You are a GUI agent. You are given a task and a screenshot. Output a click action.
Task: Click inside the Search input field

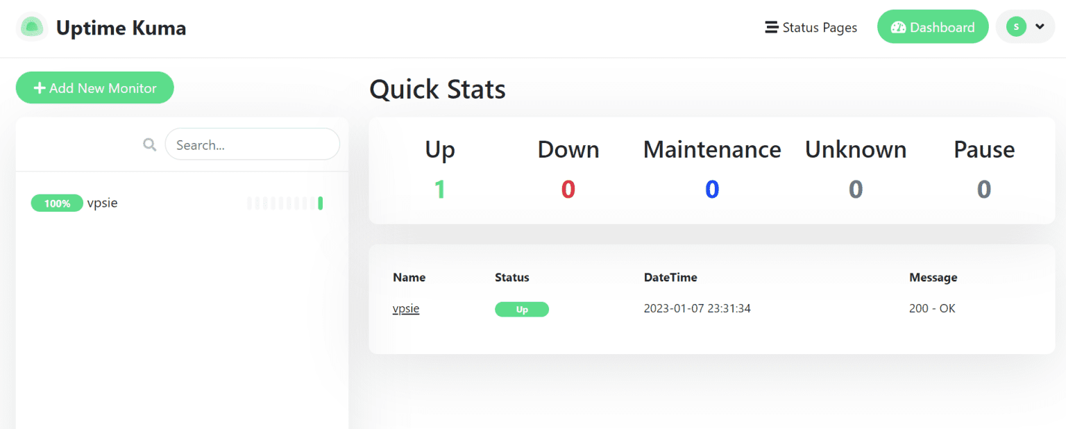pyautogui.click(x=252, y=144)
